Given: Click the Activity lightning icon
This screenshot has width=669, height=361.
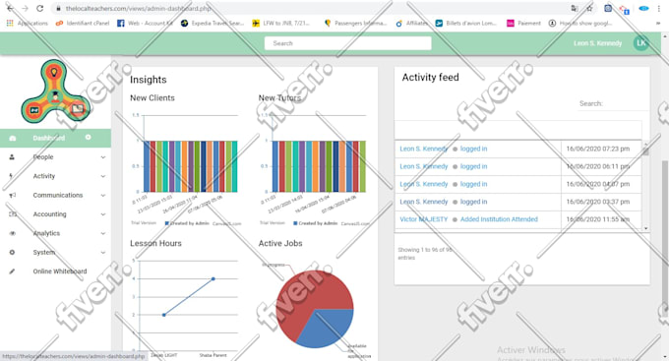Looking at the screenshot, I should [11, 176].
